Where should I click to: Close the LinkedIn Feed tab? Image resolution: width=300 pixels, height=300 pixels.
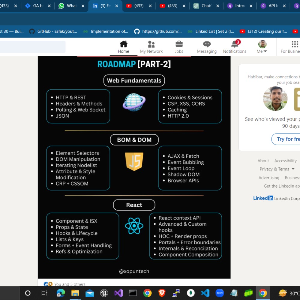tap(117, 6)
